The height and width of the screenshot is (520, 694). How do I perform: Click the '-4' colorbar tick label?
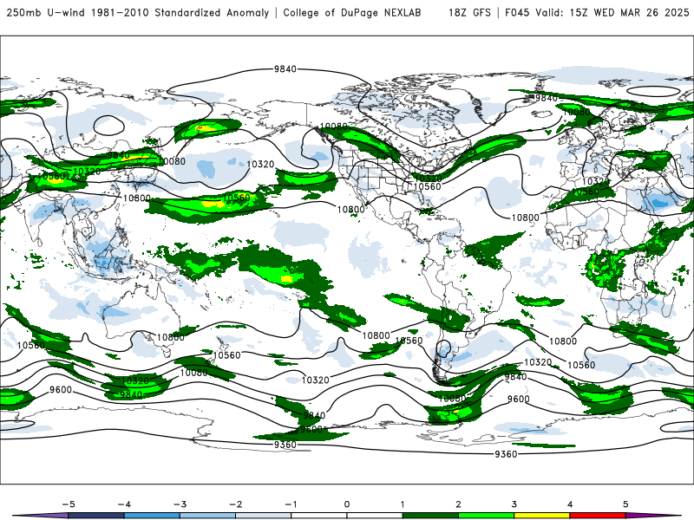pos(124,504)
